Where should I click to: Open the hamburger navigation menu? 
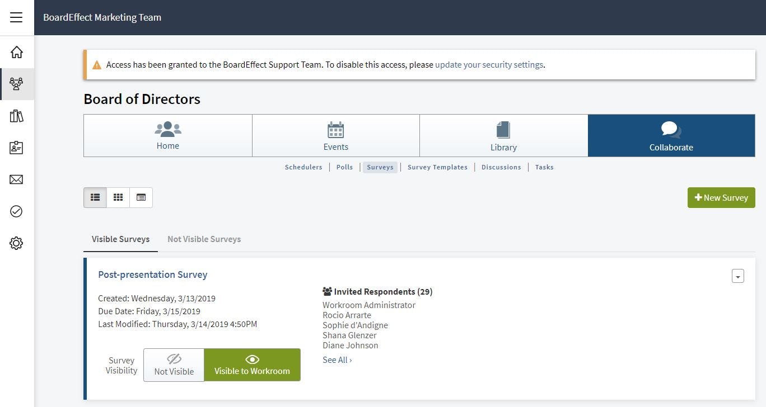[16, 17]
